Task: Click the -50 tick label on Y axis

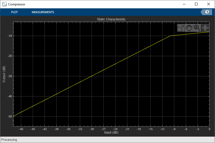Action: pyautogui.click(x=10, y=116)
